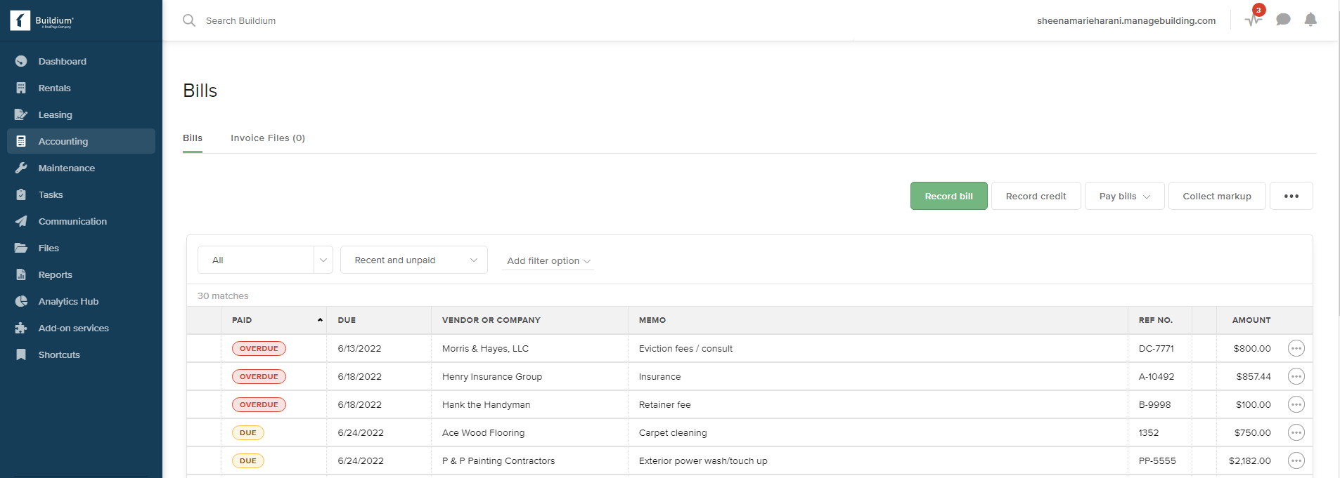Switch to the Invoice Files (0) tab

[268, 138]
